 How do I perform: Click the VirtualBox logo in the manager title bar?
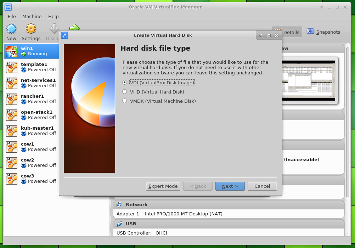pos(8,7)
